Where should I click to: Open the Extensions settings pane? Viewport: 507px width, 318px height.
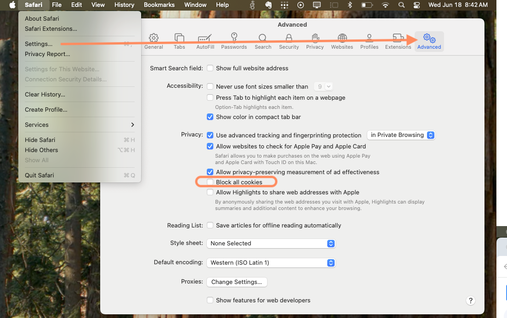pos(398,41)
